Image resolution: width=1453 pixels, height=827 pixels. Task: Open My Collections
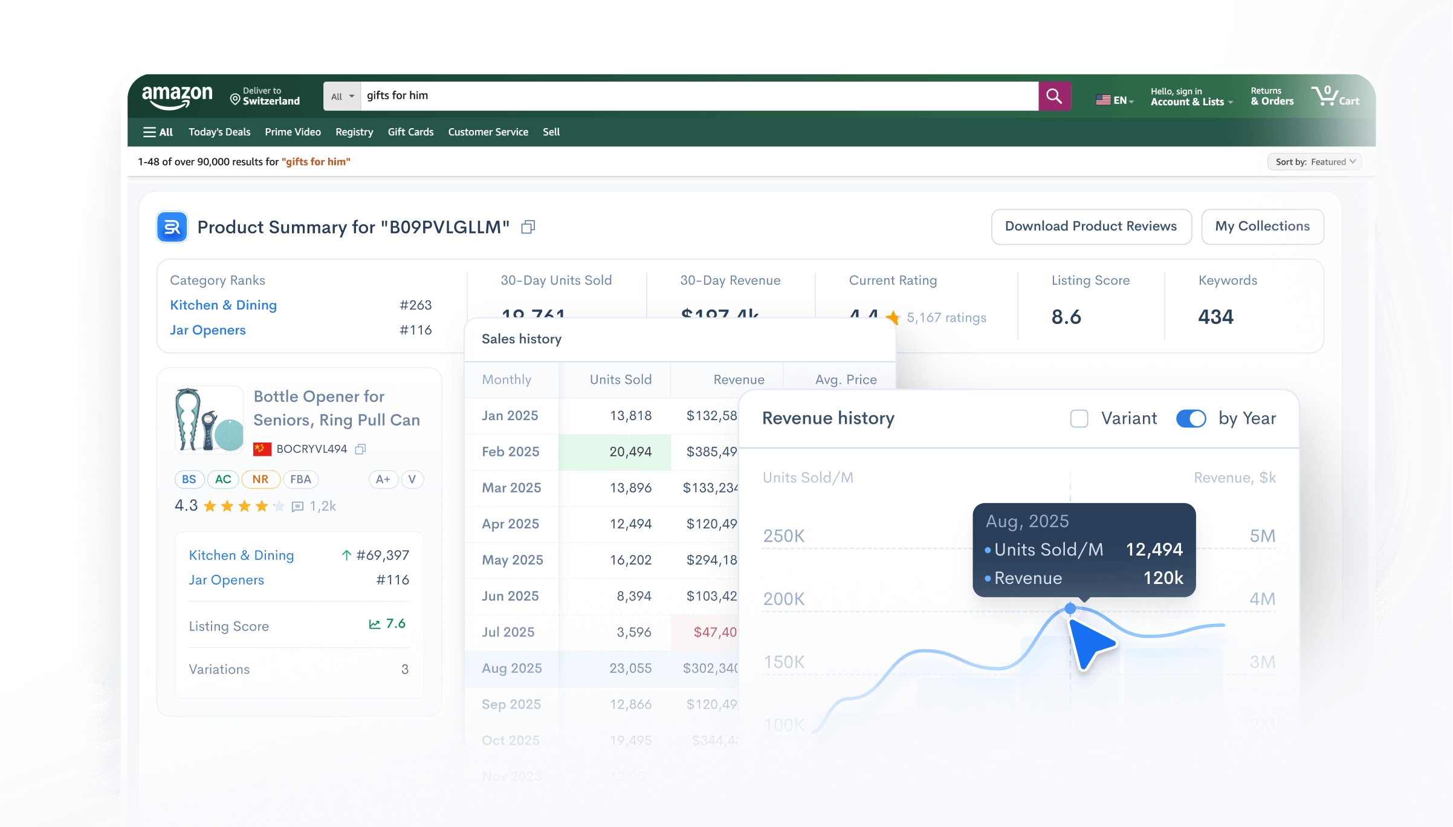point(1262,227)
